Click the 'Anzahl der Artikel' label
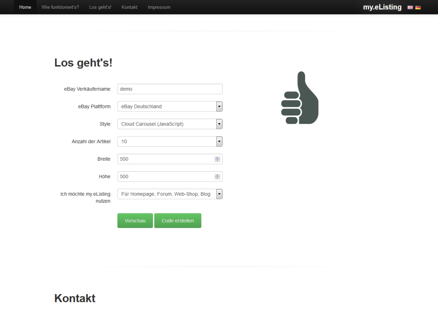This screenshot has height=313, width=438. (x=91, y=141)
